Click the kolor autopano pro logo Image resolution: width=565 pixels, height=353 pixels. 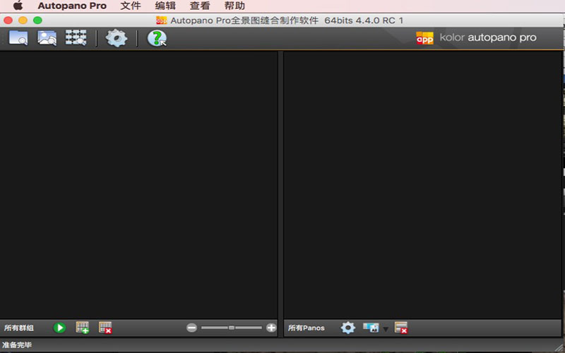point(476,37)
